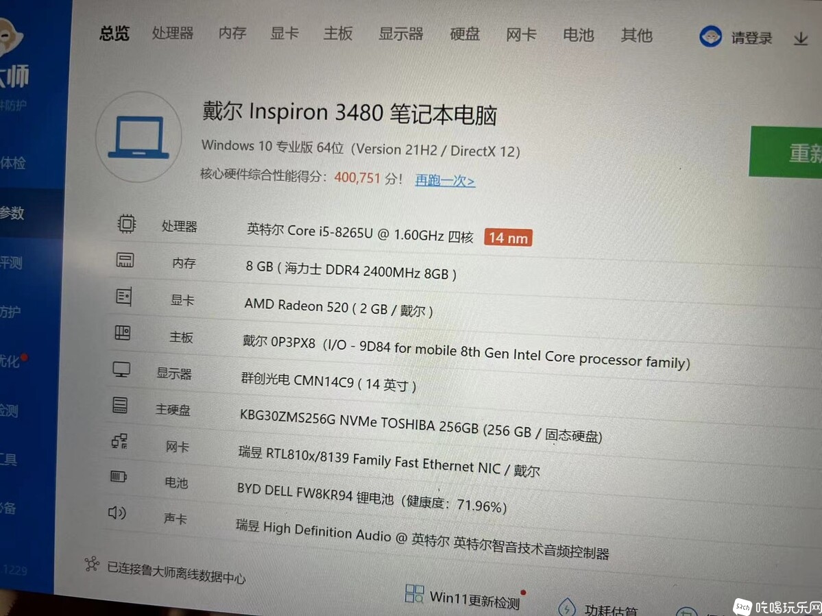Screen dimensions: 822x616
Task: Select the 防护 sidebar item
Action: click(10, 312)
